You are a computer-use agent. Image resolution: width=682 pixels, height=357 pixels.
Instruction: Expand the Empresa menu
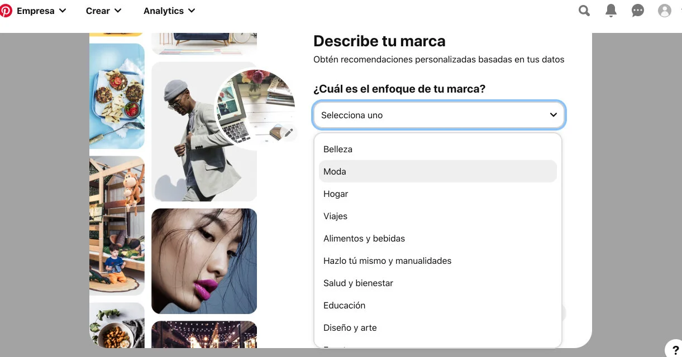point(42,11)
